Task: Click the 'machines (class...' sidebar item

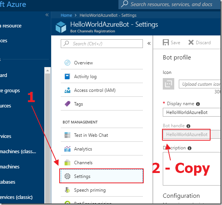Action: click(x=18, y=152)
